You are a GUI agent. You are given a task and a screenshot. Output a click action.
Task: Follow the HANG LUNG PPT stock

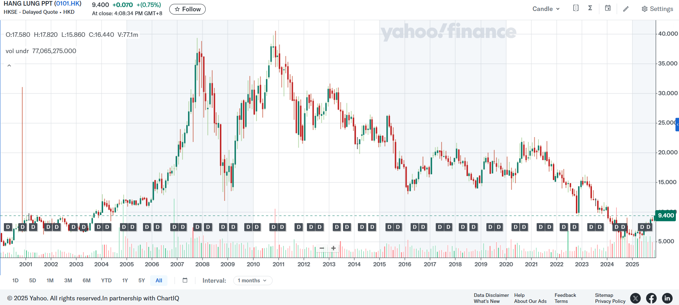(187, 9)
